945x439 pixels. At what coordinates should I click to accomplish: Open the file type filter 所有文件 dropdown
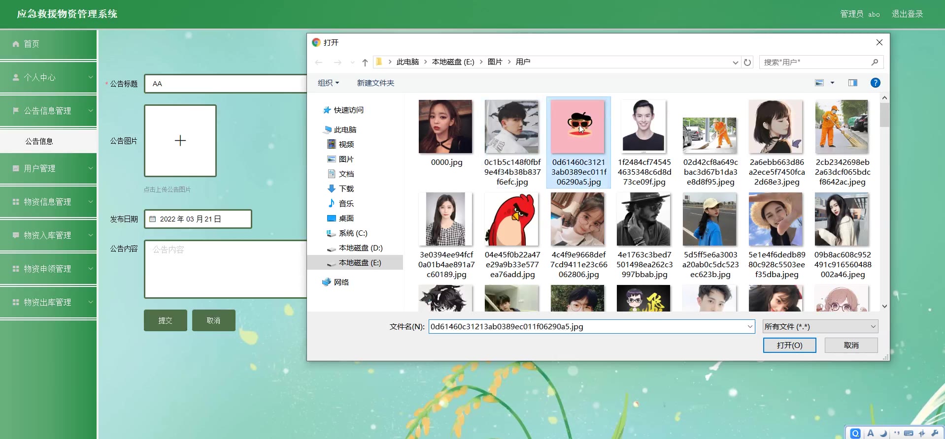pyautogui.click(x=820, y=327)
